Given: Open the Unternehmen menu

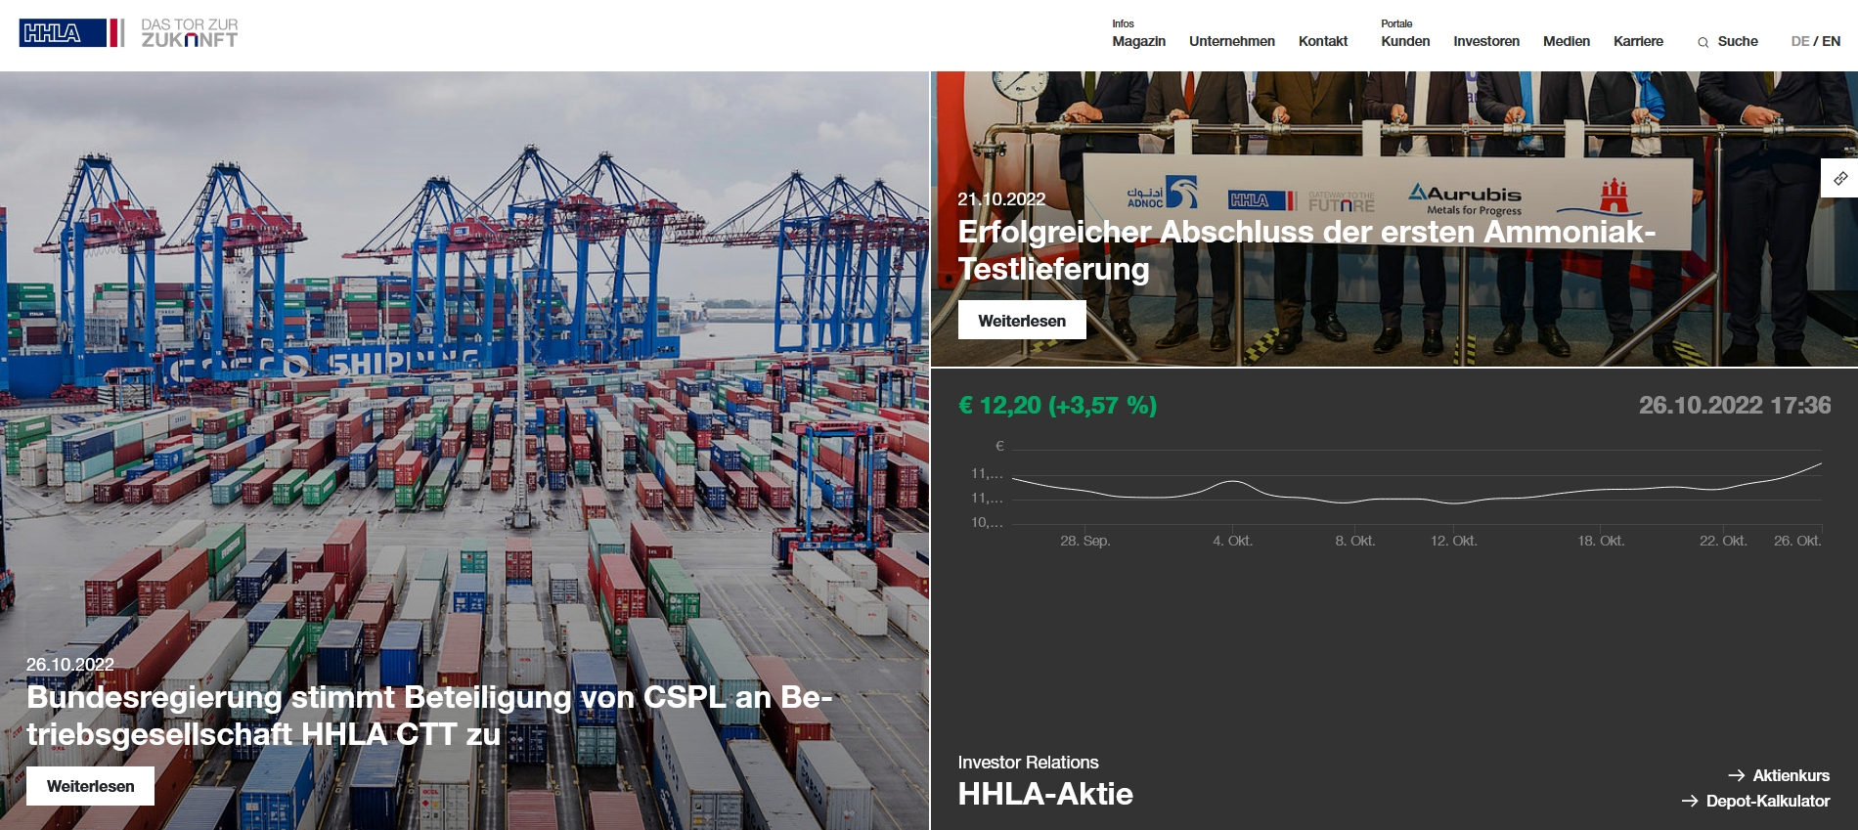Looking at the screenshot, I should [1232, 41].
